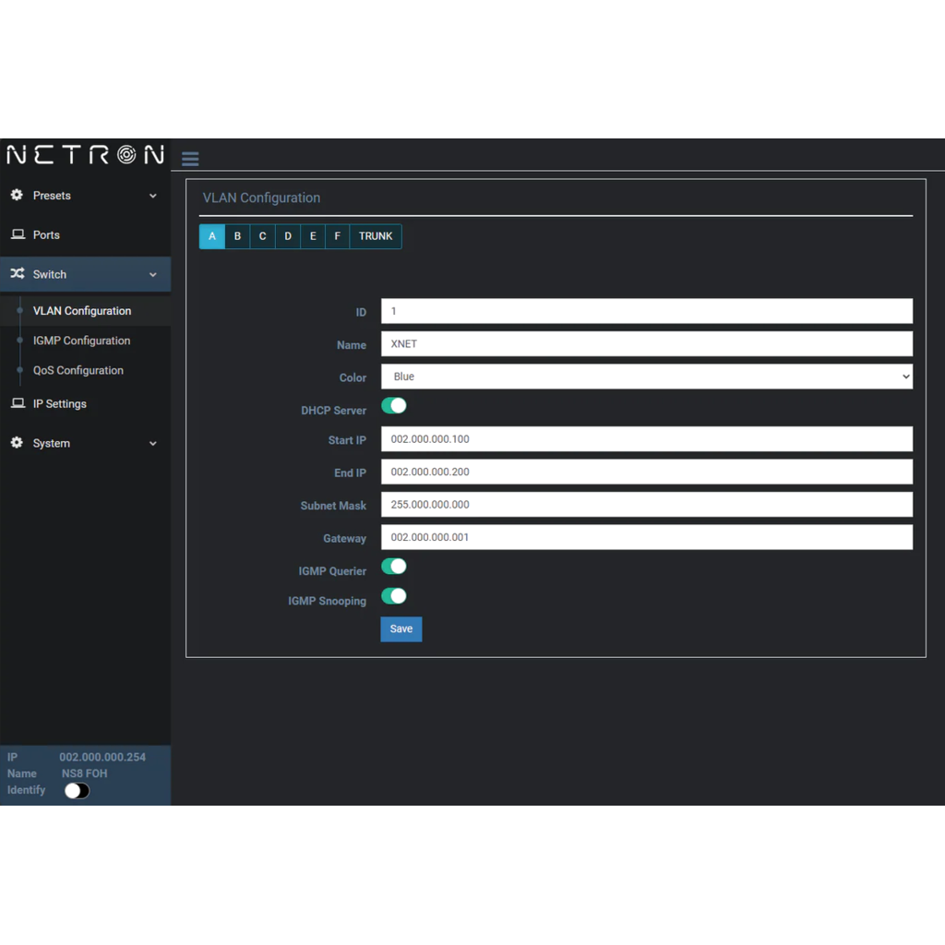Toggle IGMP Snooping off
The image size is (945, 945).
[x=394, y=595]
